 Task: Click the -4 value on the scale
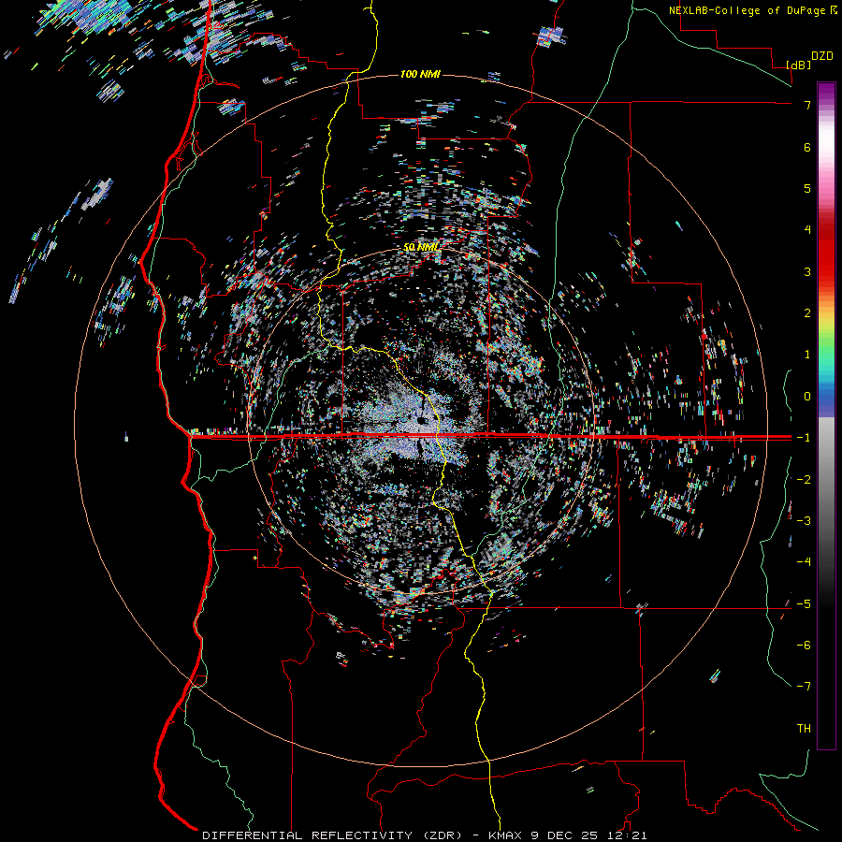click(804, 562)
